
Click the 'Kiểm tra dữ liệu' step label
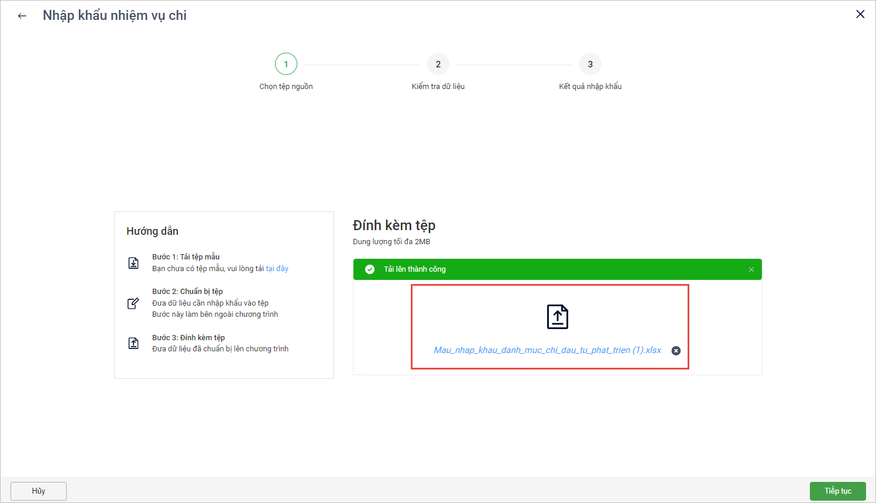[438, 87]
